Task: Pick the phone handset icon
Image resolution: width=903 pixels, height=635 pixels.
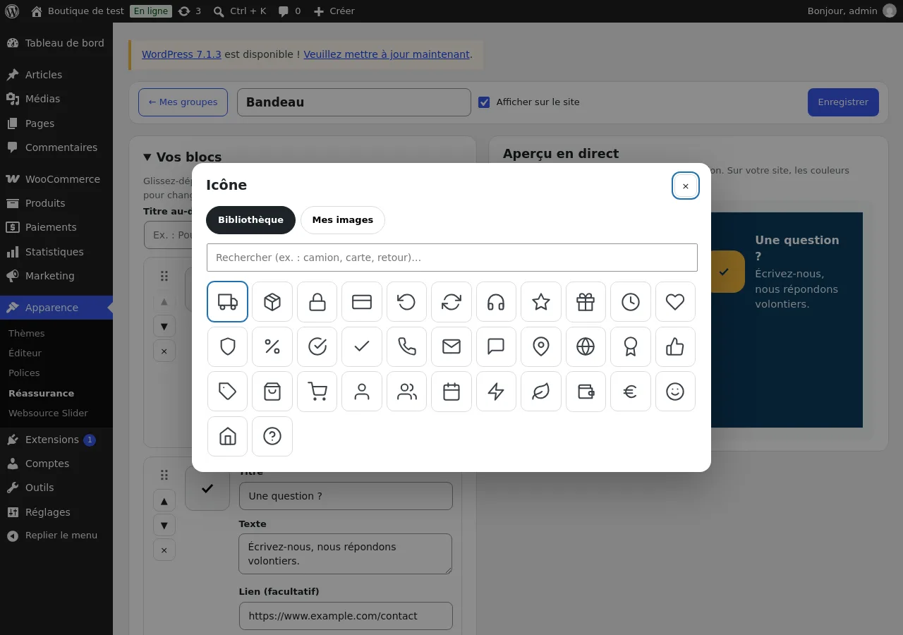Action: point(406,346)
